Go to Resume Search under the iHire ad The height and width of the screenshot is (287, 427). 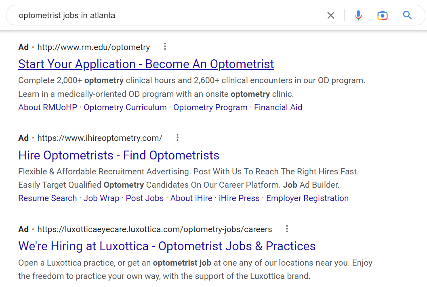click(x=47, y=198)
